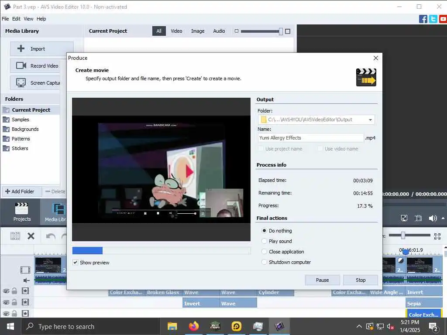This screenshot has height=335, width=447.
Task: Adjust the timeline zoom slider
Action: tap(403, 235)
